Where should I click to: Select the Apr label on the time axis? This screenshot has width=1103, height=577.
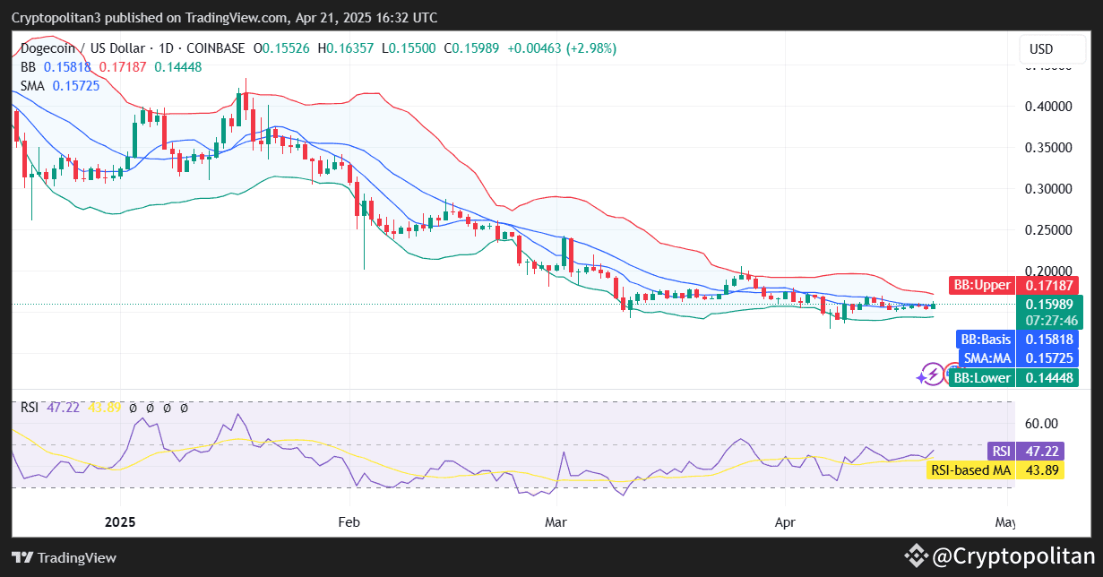tap(784, 521)
